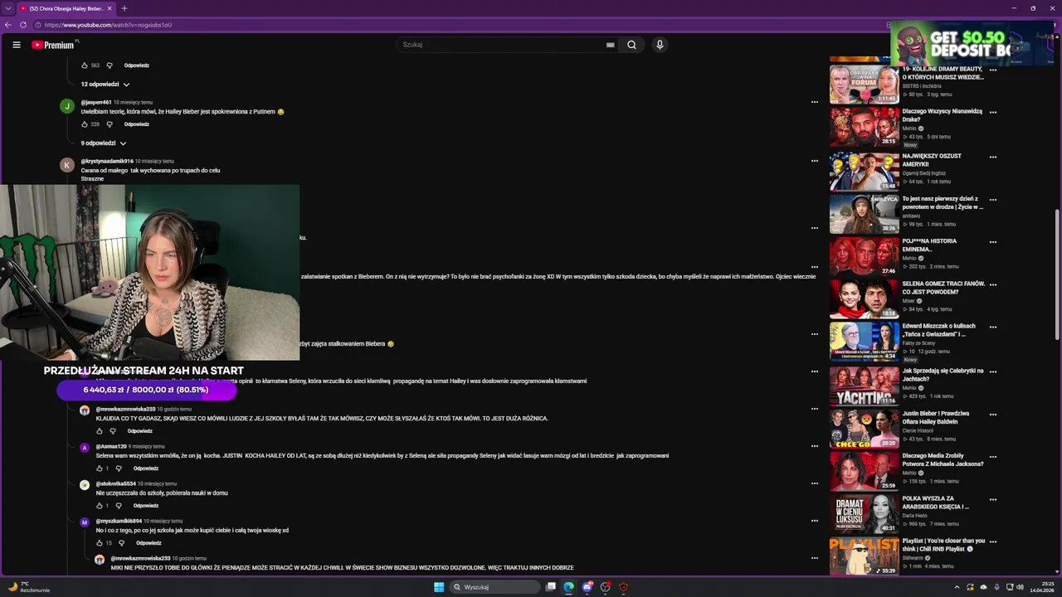Open the weather widget showing 7°C
The image size is (1062, 597).
click(29, 587)
